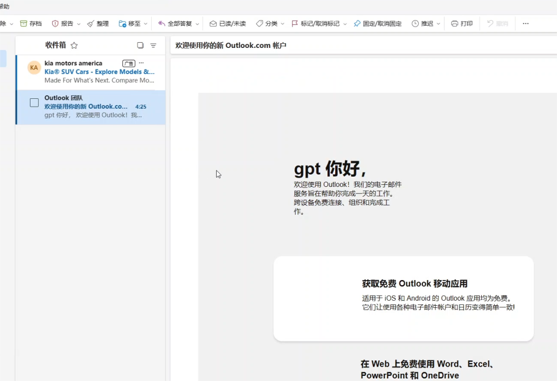
Task: Toggle select-all messages mode icon
Action: point(140,45)
